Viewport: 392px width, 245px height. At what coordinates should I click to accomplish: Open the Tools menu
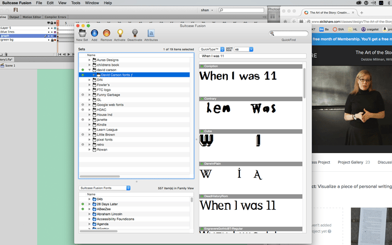(75, 3)
